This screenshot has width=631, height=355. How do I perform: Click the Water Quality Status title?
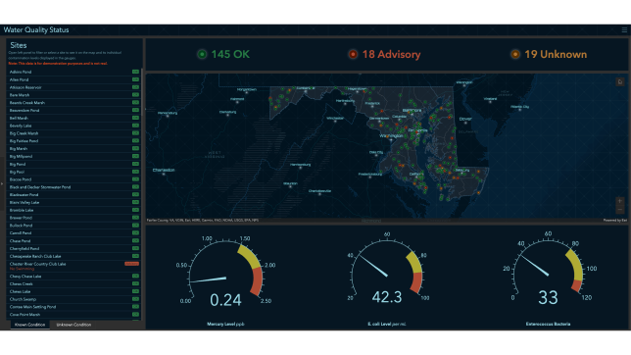[x=36, y=29]
